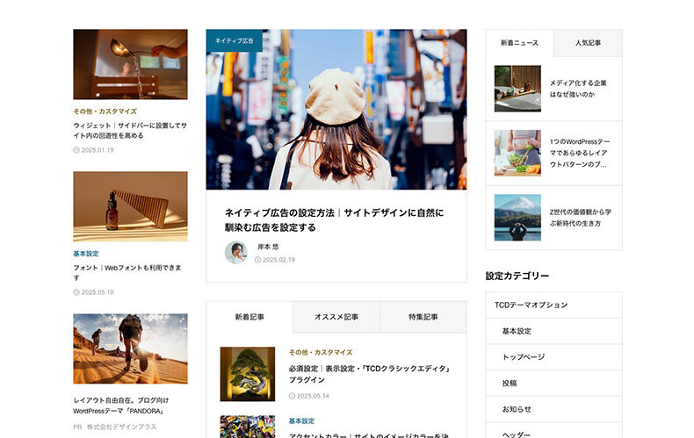
Task: Open the トップページ sidebar category
Action: pyautogui.click(x=553, y=357)
